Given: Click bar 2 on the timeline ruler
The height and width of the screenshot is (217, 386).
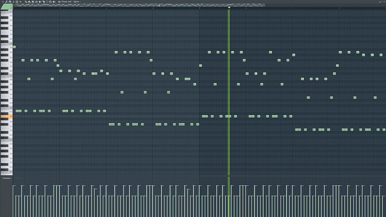Looking at the screenshot, I should 60,8.
